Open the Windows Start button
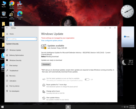The width and height of the screenshot is (136, 109). (x=2, y=107)
